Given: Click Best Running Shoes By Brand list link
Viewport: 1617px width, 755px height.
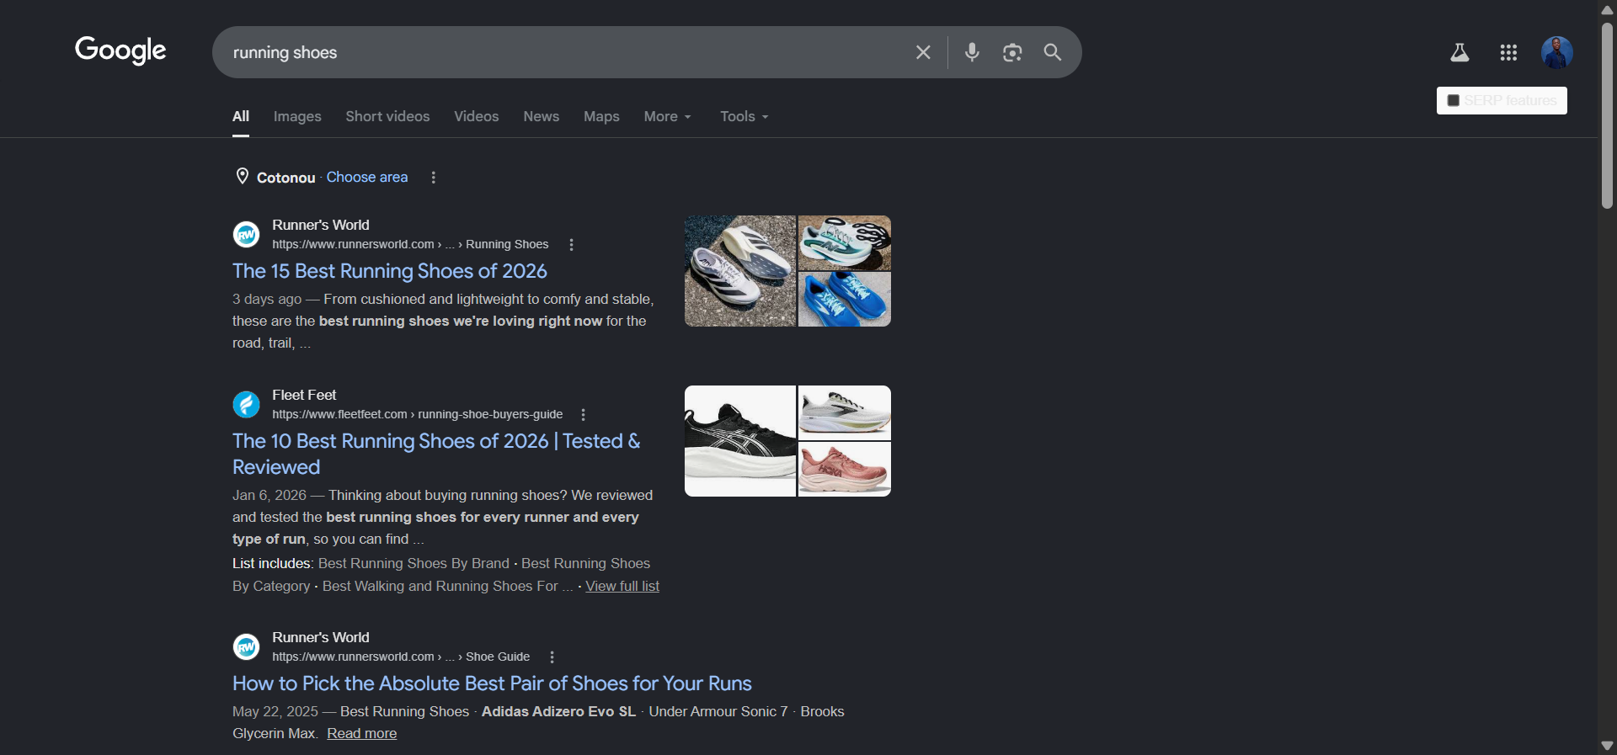Looking at the screenshot, I should pyautogui.click(x=414, y=563).
